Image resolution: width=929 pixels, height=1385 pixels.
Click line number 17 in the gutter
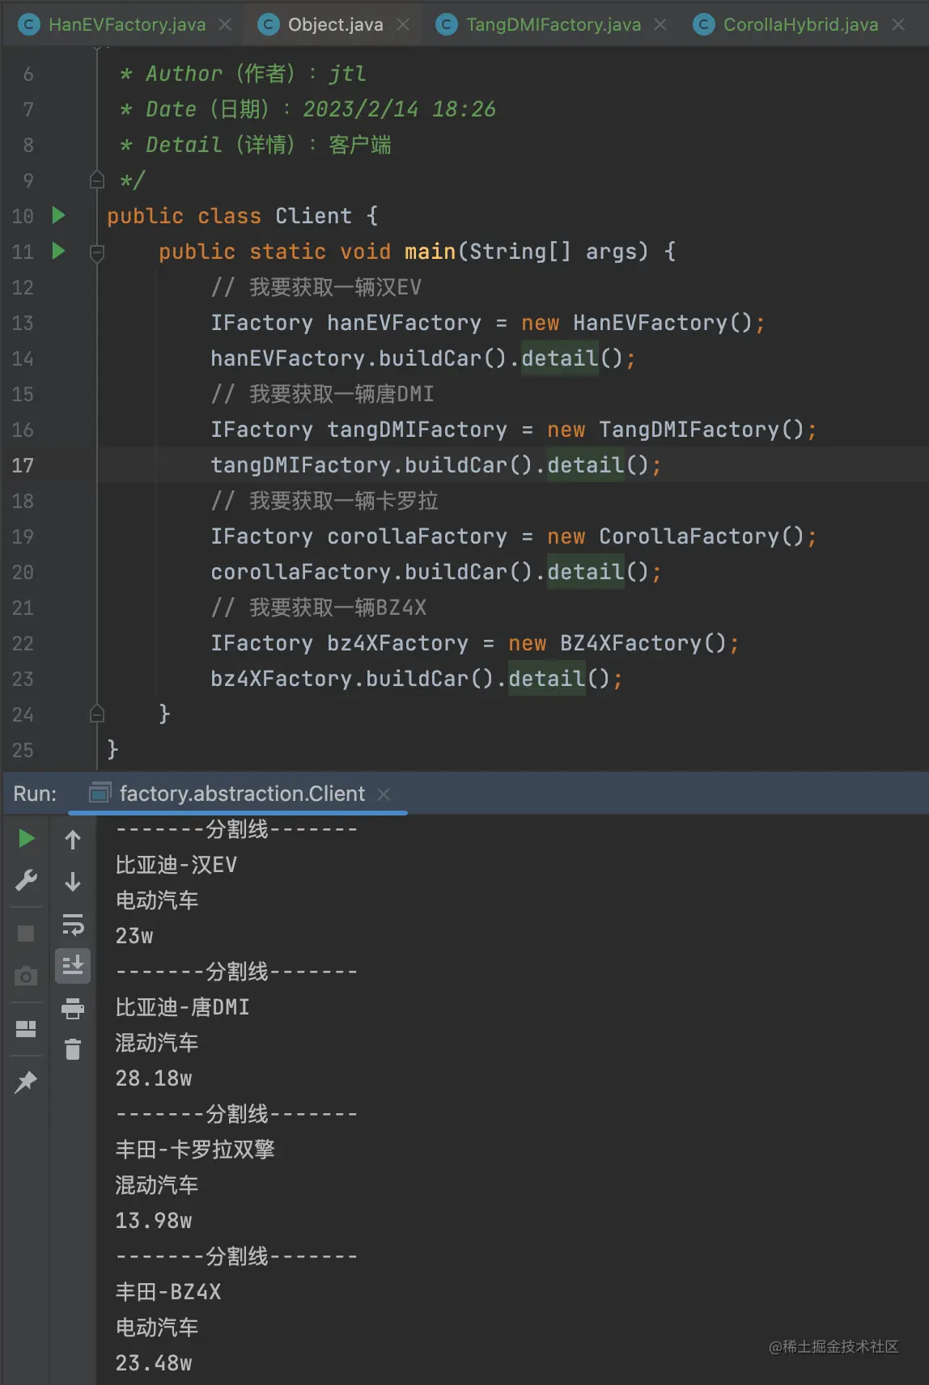(x=23, y=465)
